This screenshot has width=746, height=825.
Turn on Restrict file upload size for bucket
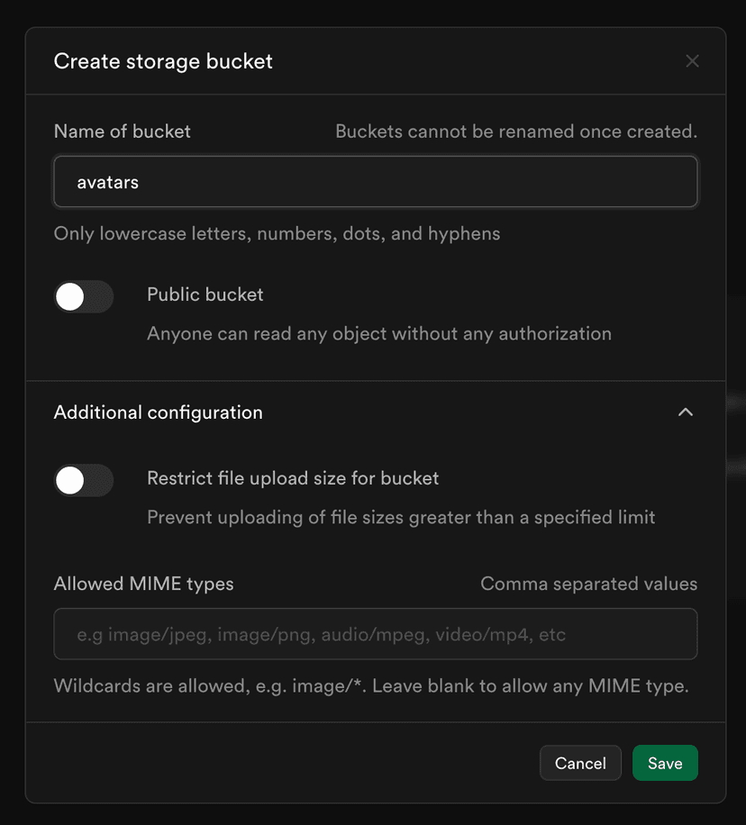(84, 480)
